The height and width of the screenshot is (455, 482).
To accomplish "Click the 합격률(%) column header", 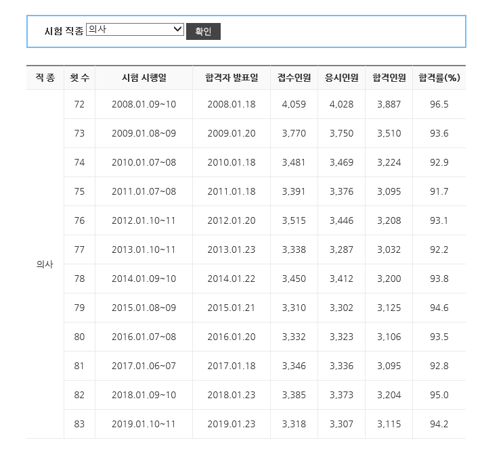I will coord(439,78).
